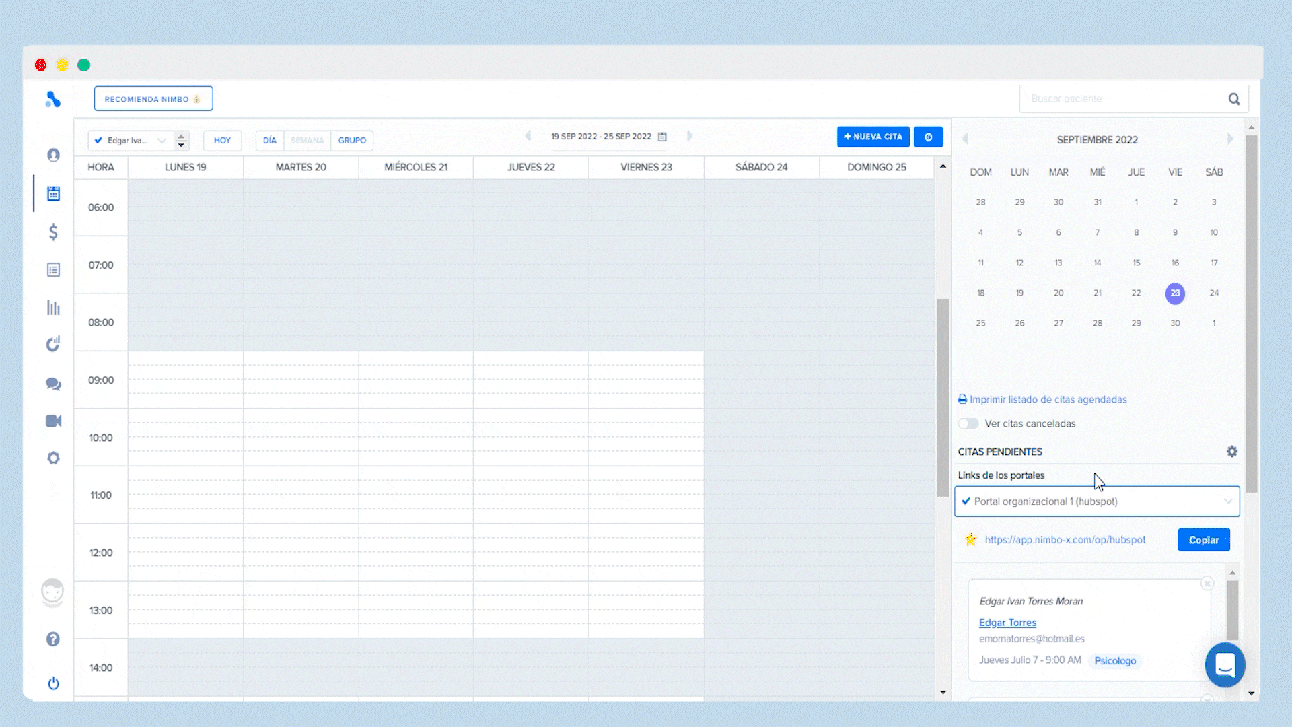Open the analytics pie chart icon
This screenshot has width=1292, height=727.
tap(53, 344)
